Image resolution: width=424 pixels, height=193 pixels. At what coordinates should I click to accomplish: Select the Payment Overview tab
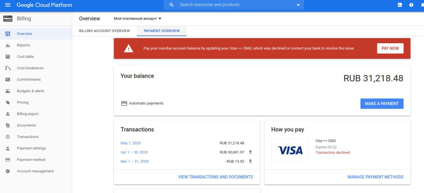[x=162, y=31]
